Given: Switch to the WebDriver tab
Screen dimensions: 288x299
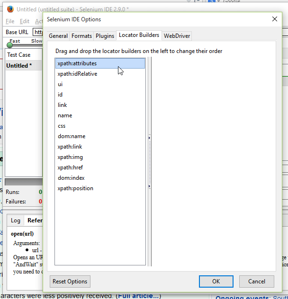Looking at the screenshot, I should 177,36.
